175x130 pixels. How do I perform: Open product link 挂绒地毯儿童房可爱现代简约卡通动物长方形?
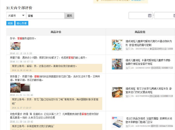[149, 43]
